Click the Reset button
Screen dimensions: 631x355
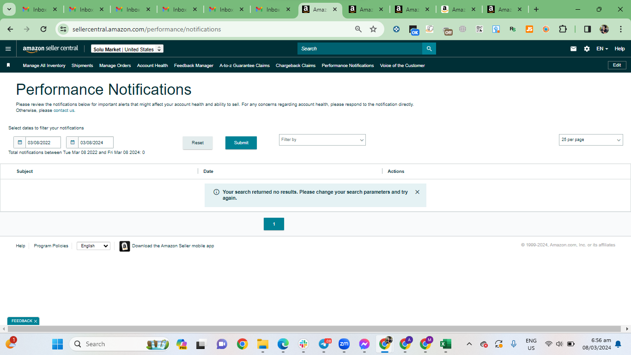pos(198,143)
